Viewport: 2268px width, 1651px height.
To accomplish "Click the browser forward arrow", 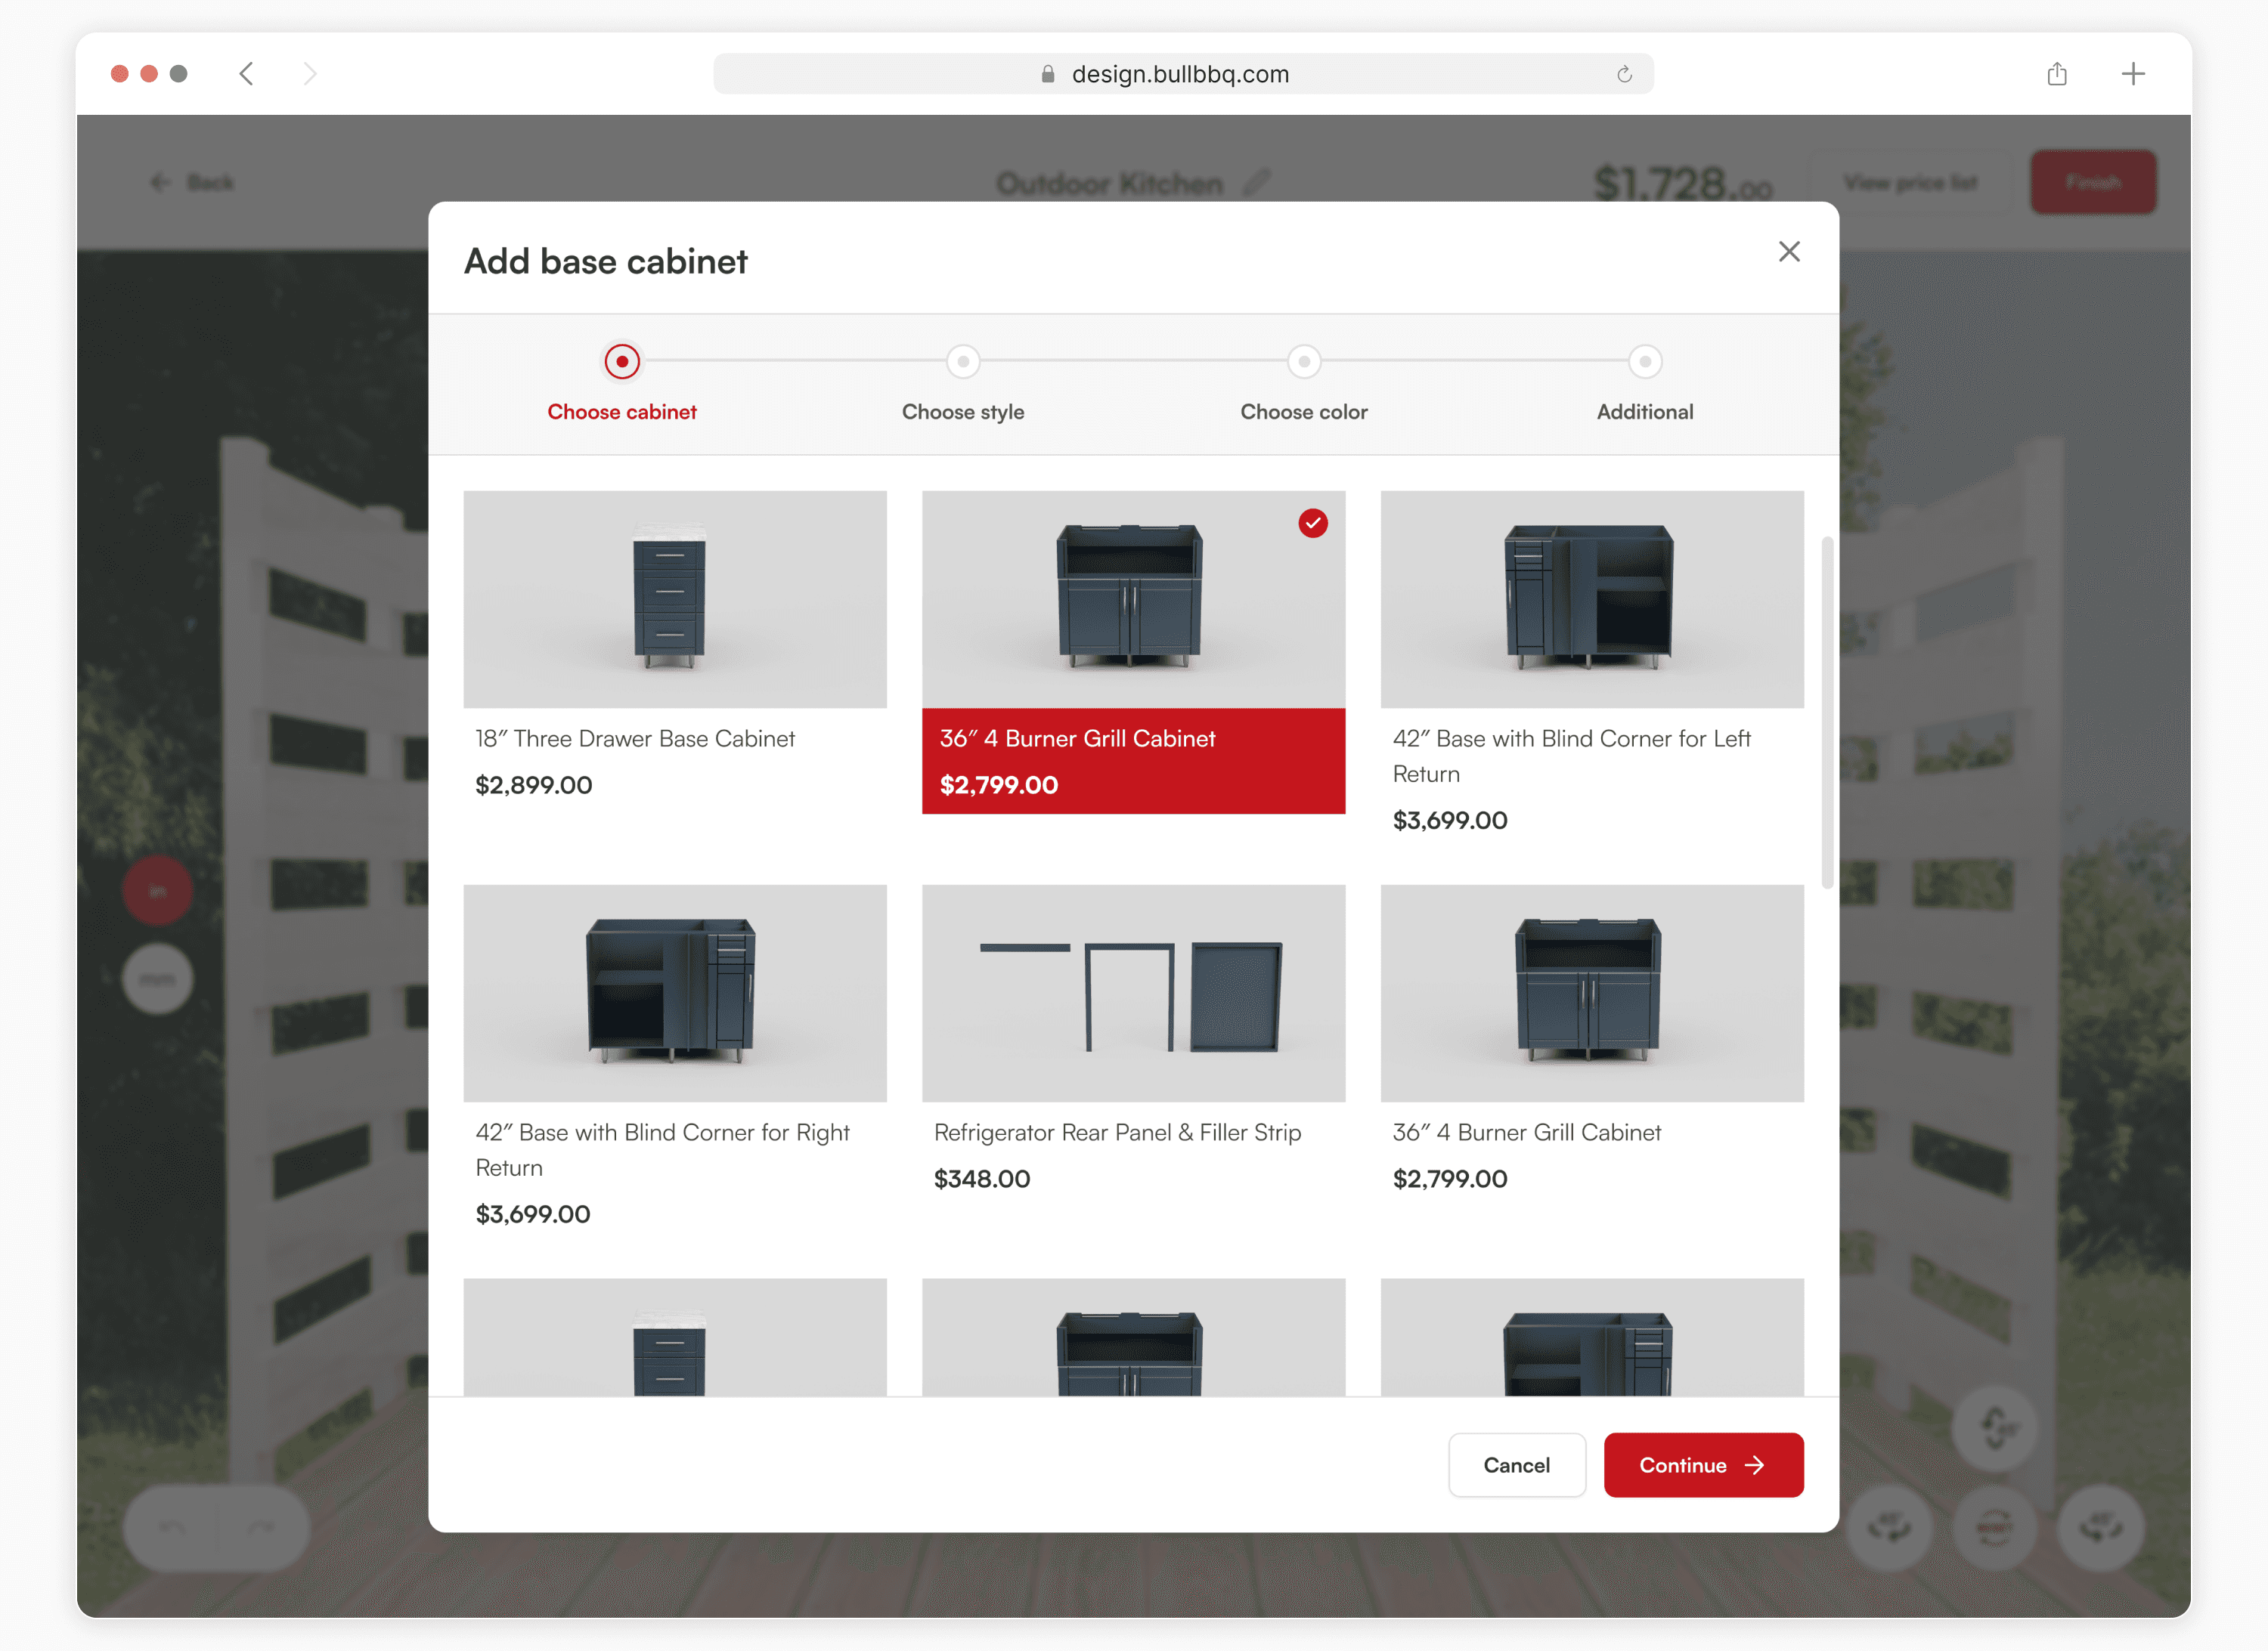I will (309, 74).
